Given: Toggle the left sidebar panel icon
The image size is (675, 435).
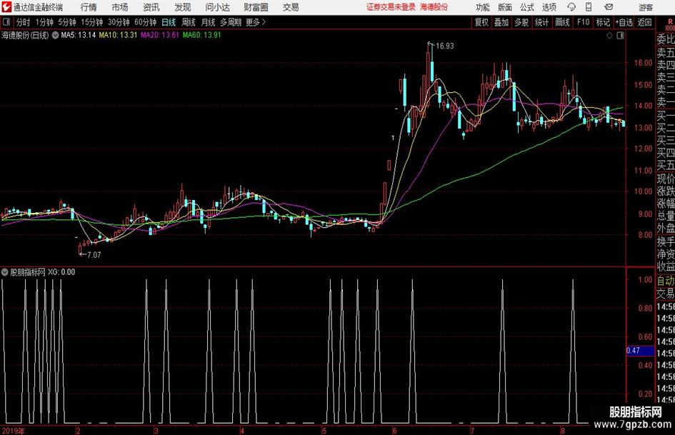Looking at the screenshot, I should pos(6,22).
